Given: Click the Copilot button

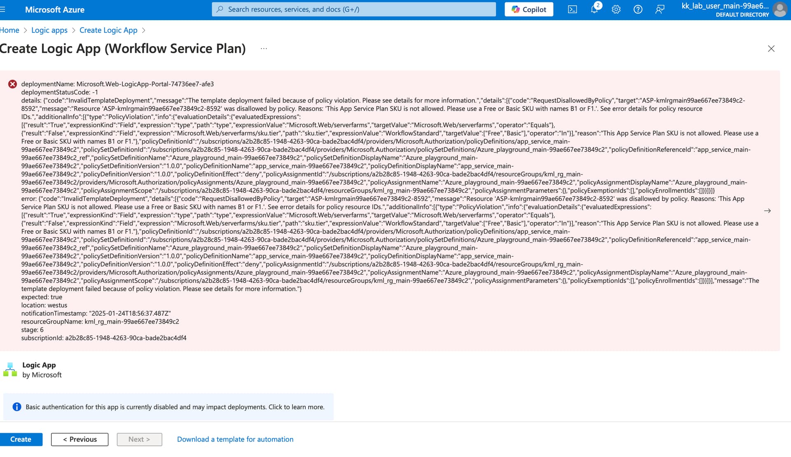Looking at the screenshot, I should [x=529, y=9].
